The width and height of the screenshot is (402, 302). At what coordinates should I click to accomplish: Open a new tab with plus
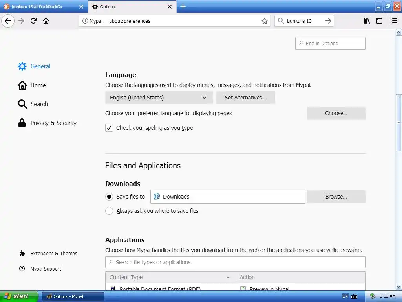183,6
